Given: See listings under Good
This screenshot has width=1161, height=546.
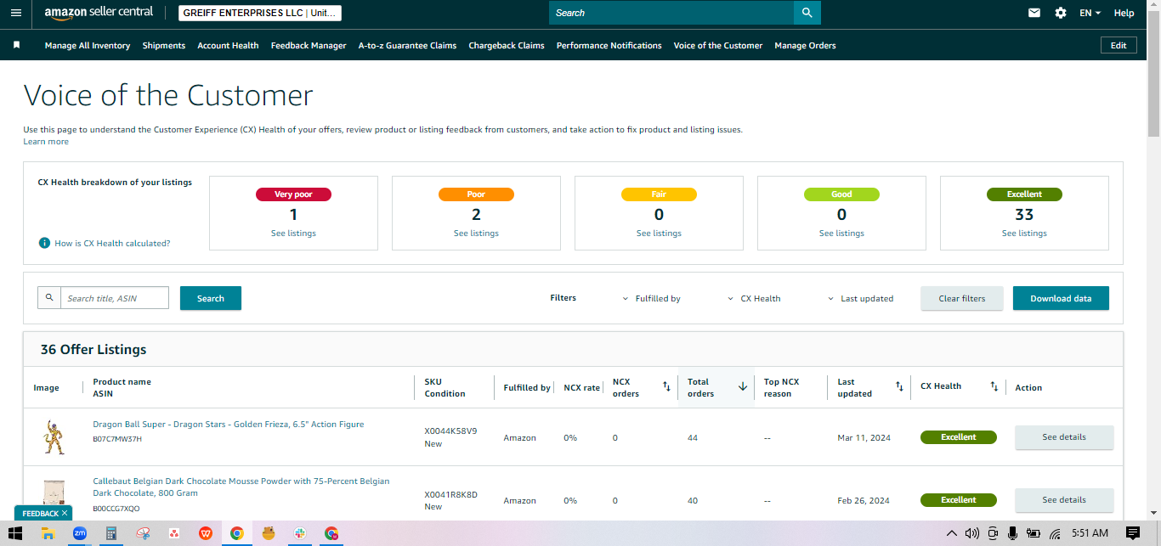Looking at the screenshot, I should [841, 234].
